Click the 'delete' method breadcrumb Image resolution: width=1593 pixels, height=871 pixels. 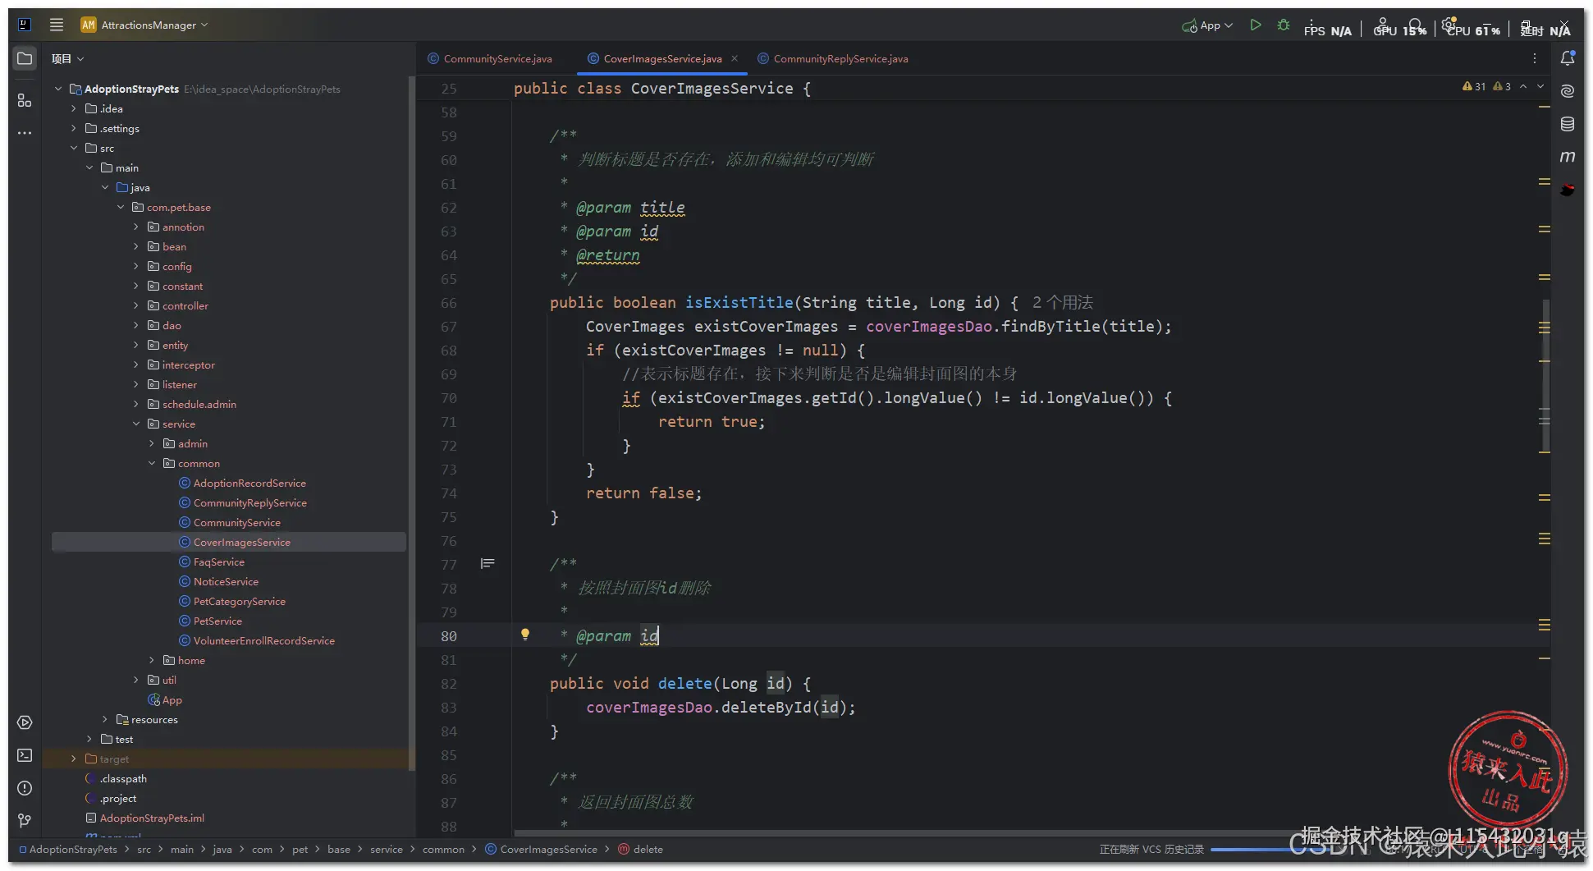[x=640, y=849]
